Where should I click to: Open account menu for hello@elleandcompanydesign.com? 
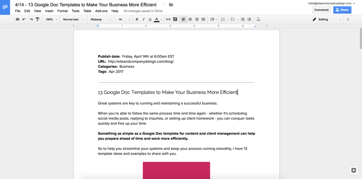tap(331, 3)
